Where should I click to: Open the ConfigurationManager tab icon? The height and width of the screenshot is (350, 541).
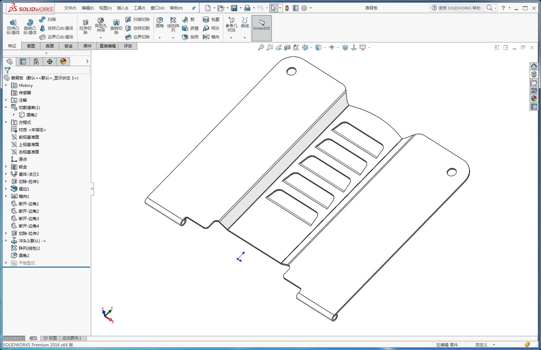(x=36, y=61)
